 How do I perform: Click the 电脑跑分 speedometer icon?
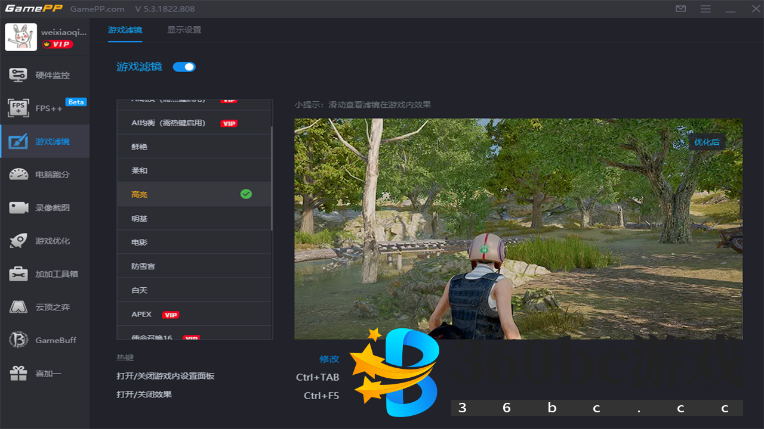[x=19, y=175]
